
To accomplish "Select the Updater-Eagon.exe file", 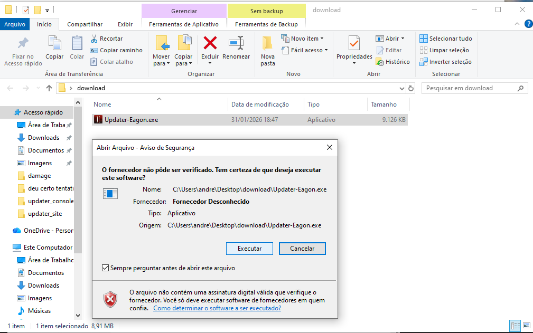I will pos(250,120).
